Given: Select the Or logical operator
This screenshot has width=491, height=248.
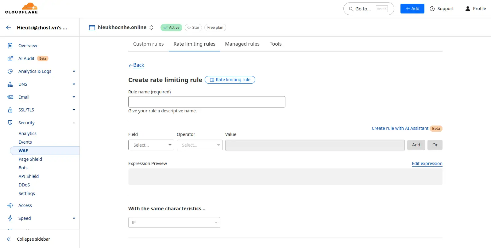Looking at the screenshot, I should [435, 145].
